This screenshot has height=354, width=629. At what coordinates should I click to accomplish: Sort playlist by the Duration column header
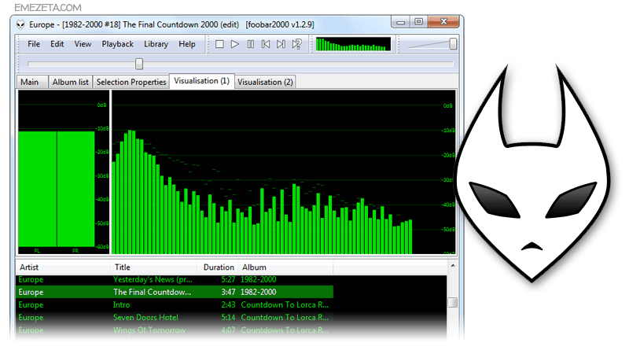tap(218, 267)
